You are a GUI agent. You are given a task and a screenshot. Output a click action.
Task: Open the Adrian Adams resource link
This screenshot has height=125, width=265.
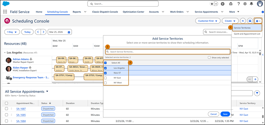tap(20, 59)
